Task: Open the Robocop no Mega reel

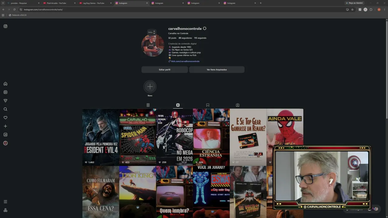Action: [174, 137]
